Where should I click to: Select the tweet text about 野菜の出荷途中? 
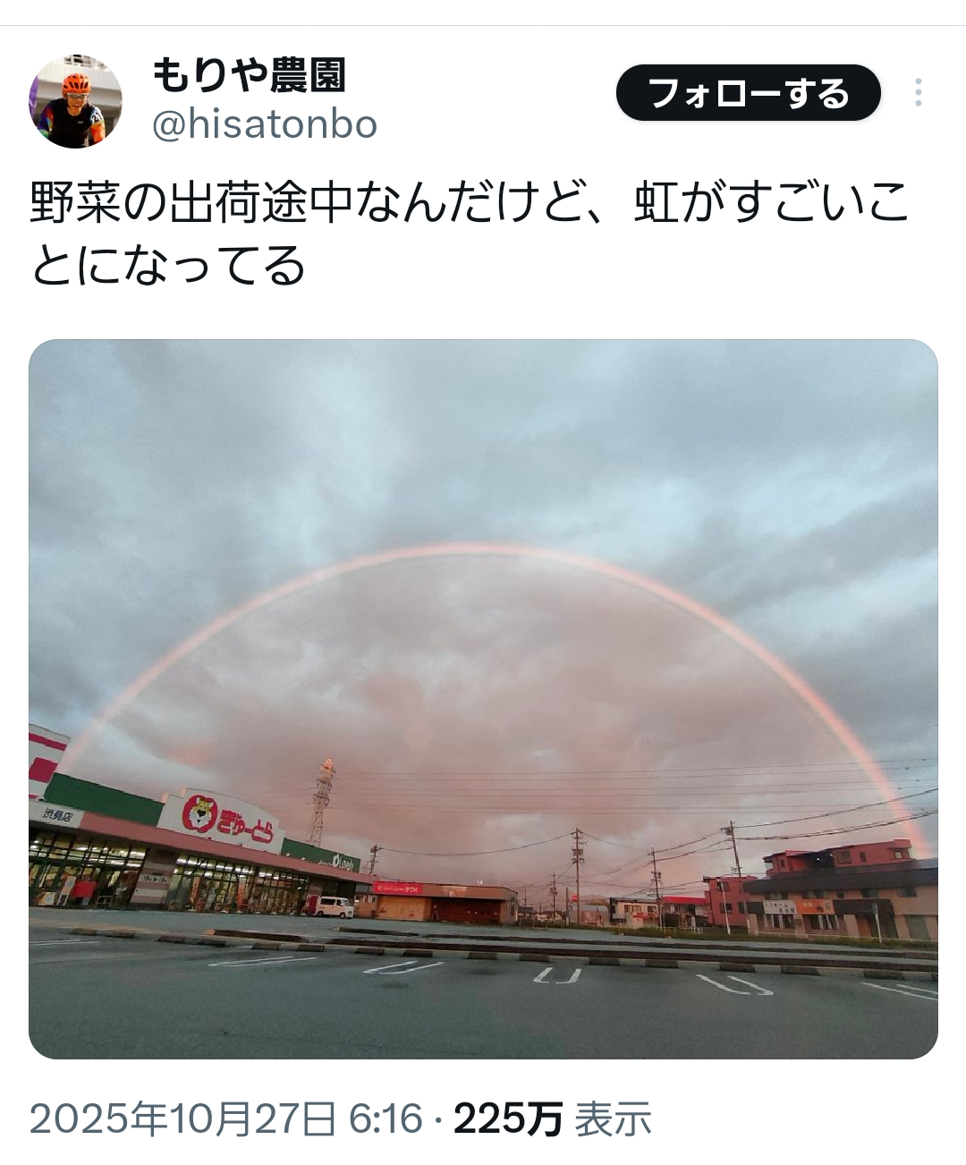470,234
